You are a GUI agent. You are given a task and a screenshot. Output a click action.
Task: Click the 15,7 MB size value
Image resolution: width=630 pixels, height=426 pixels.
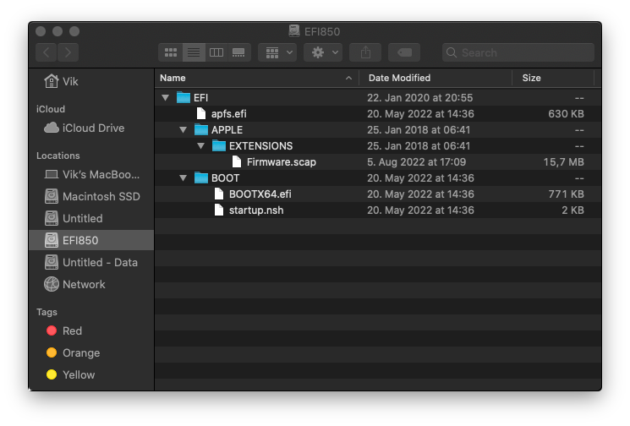click(x=564, y=161)
